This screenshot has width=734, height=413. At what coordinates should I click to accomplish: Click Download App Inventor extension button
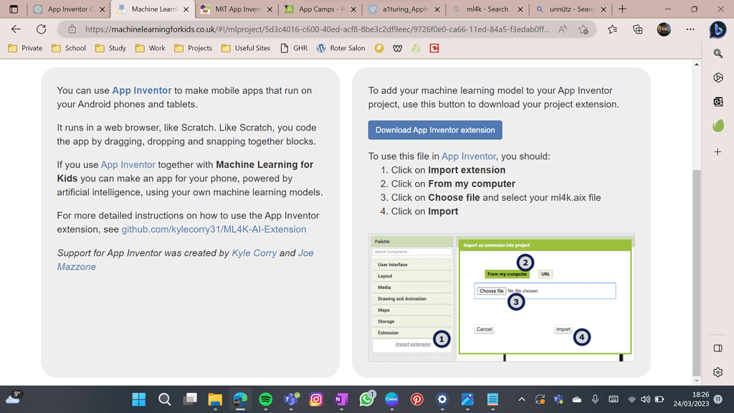click(435, 130)
